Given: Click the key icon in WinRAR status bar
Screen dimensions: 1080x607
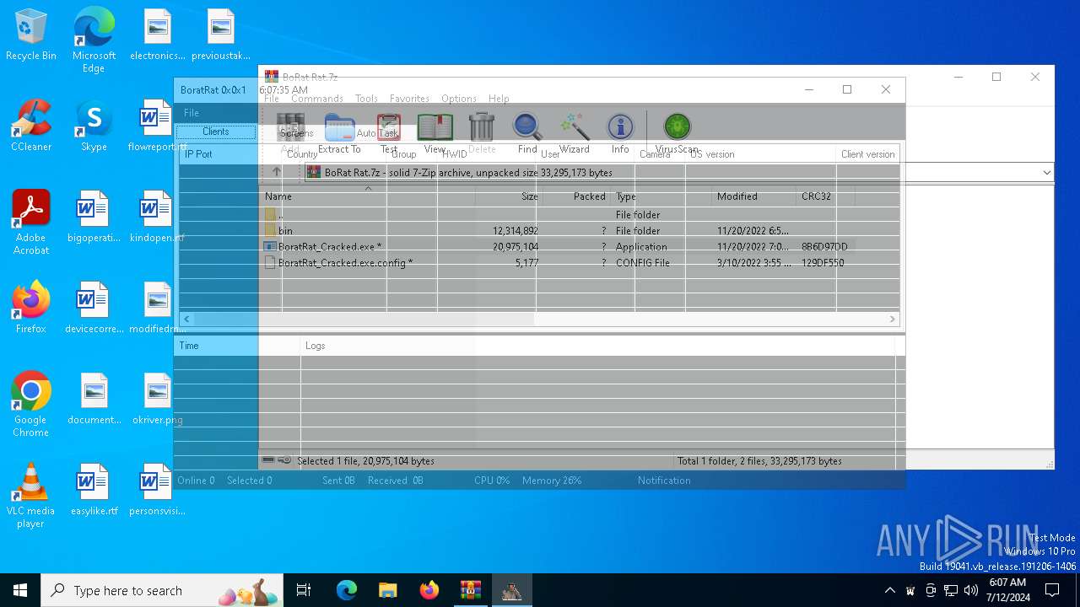Looking at the screenshot, I should point(284,460).
